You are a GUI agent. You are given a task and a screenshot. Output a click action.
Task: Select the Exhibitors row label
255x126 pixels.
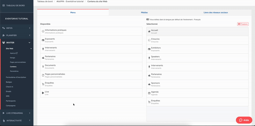point(156,48)
